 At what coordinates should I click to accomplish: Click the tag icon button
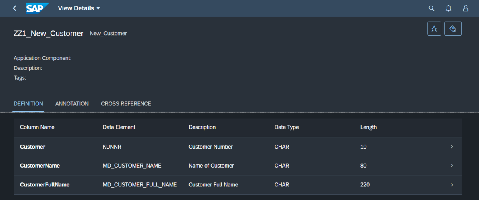(x=453, y=29)
